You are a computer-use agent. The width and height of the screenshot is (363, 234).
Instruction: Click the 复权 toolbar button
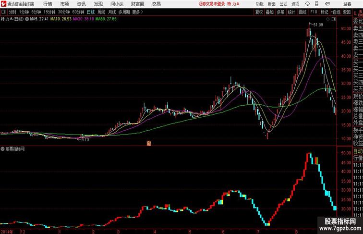click(x=259, y=12)
